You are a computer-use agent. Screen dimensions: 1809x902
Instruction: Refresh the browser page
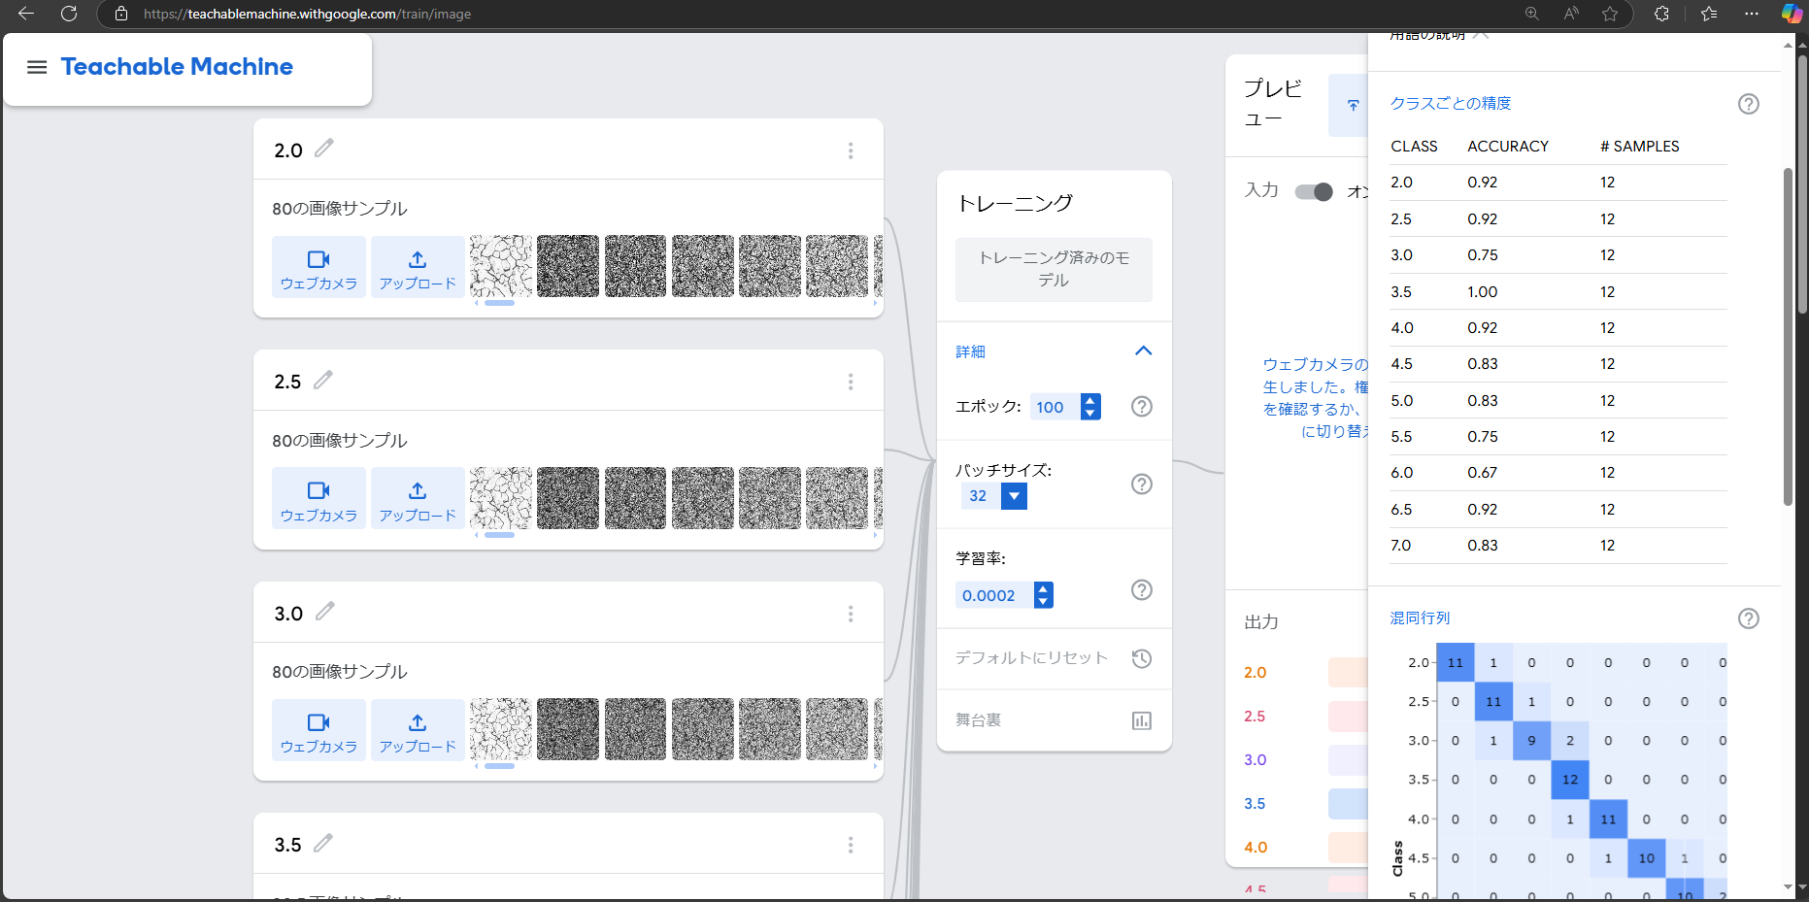point(69,14)
